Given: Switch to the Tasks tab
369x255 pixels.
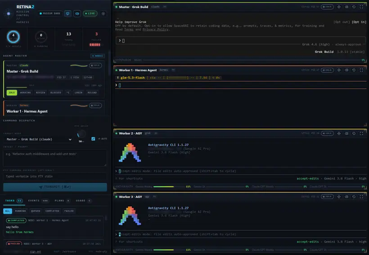Looking at the screenshot, I should (x=13, y=201).
